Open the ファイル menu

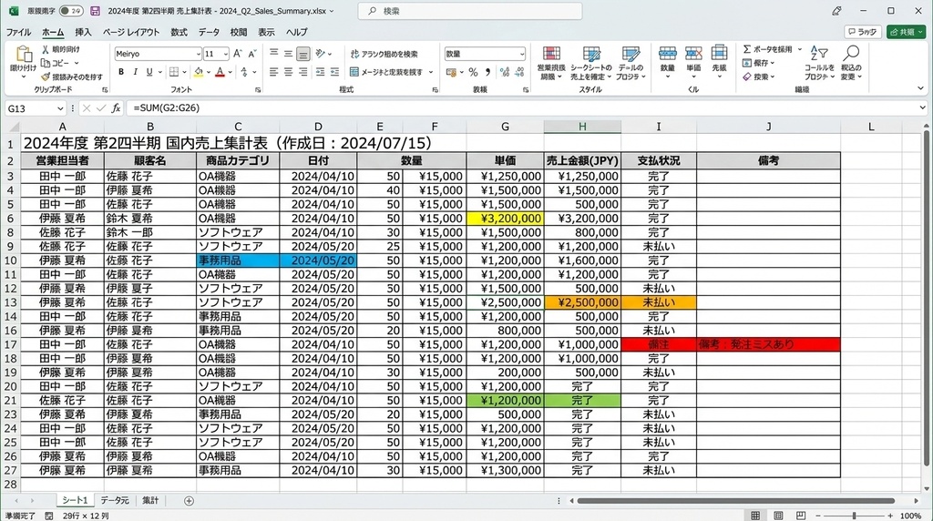[x=18, y=32]
